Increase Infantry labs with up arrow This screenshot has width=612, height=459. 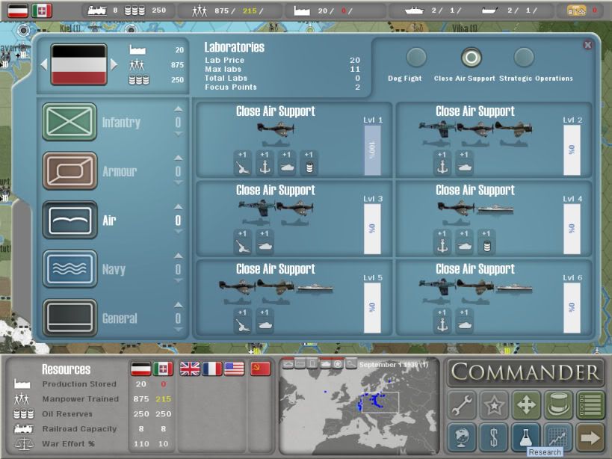click(178, 109)
